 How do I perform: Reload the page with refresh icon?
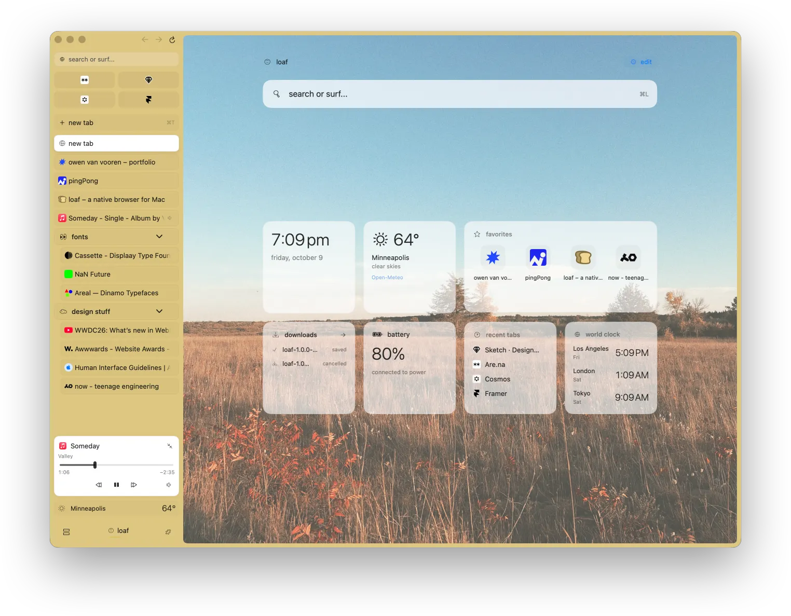[x=172, y=39]
